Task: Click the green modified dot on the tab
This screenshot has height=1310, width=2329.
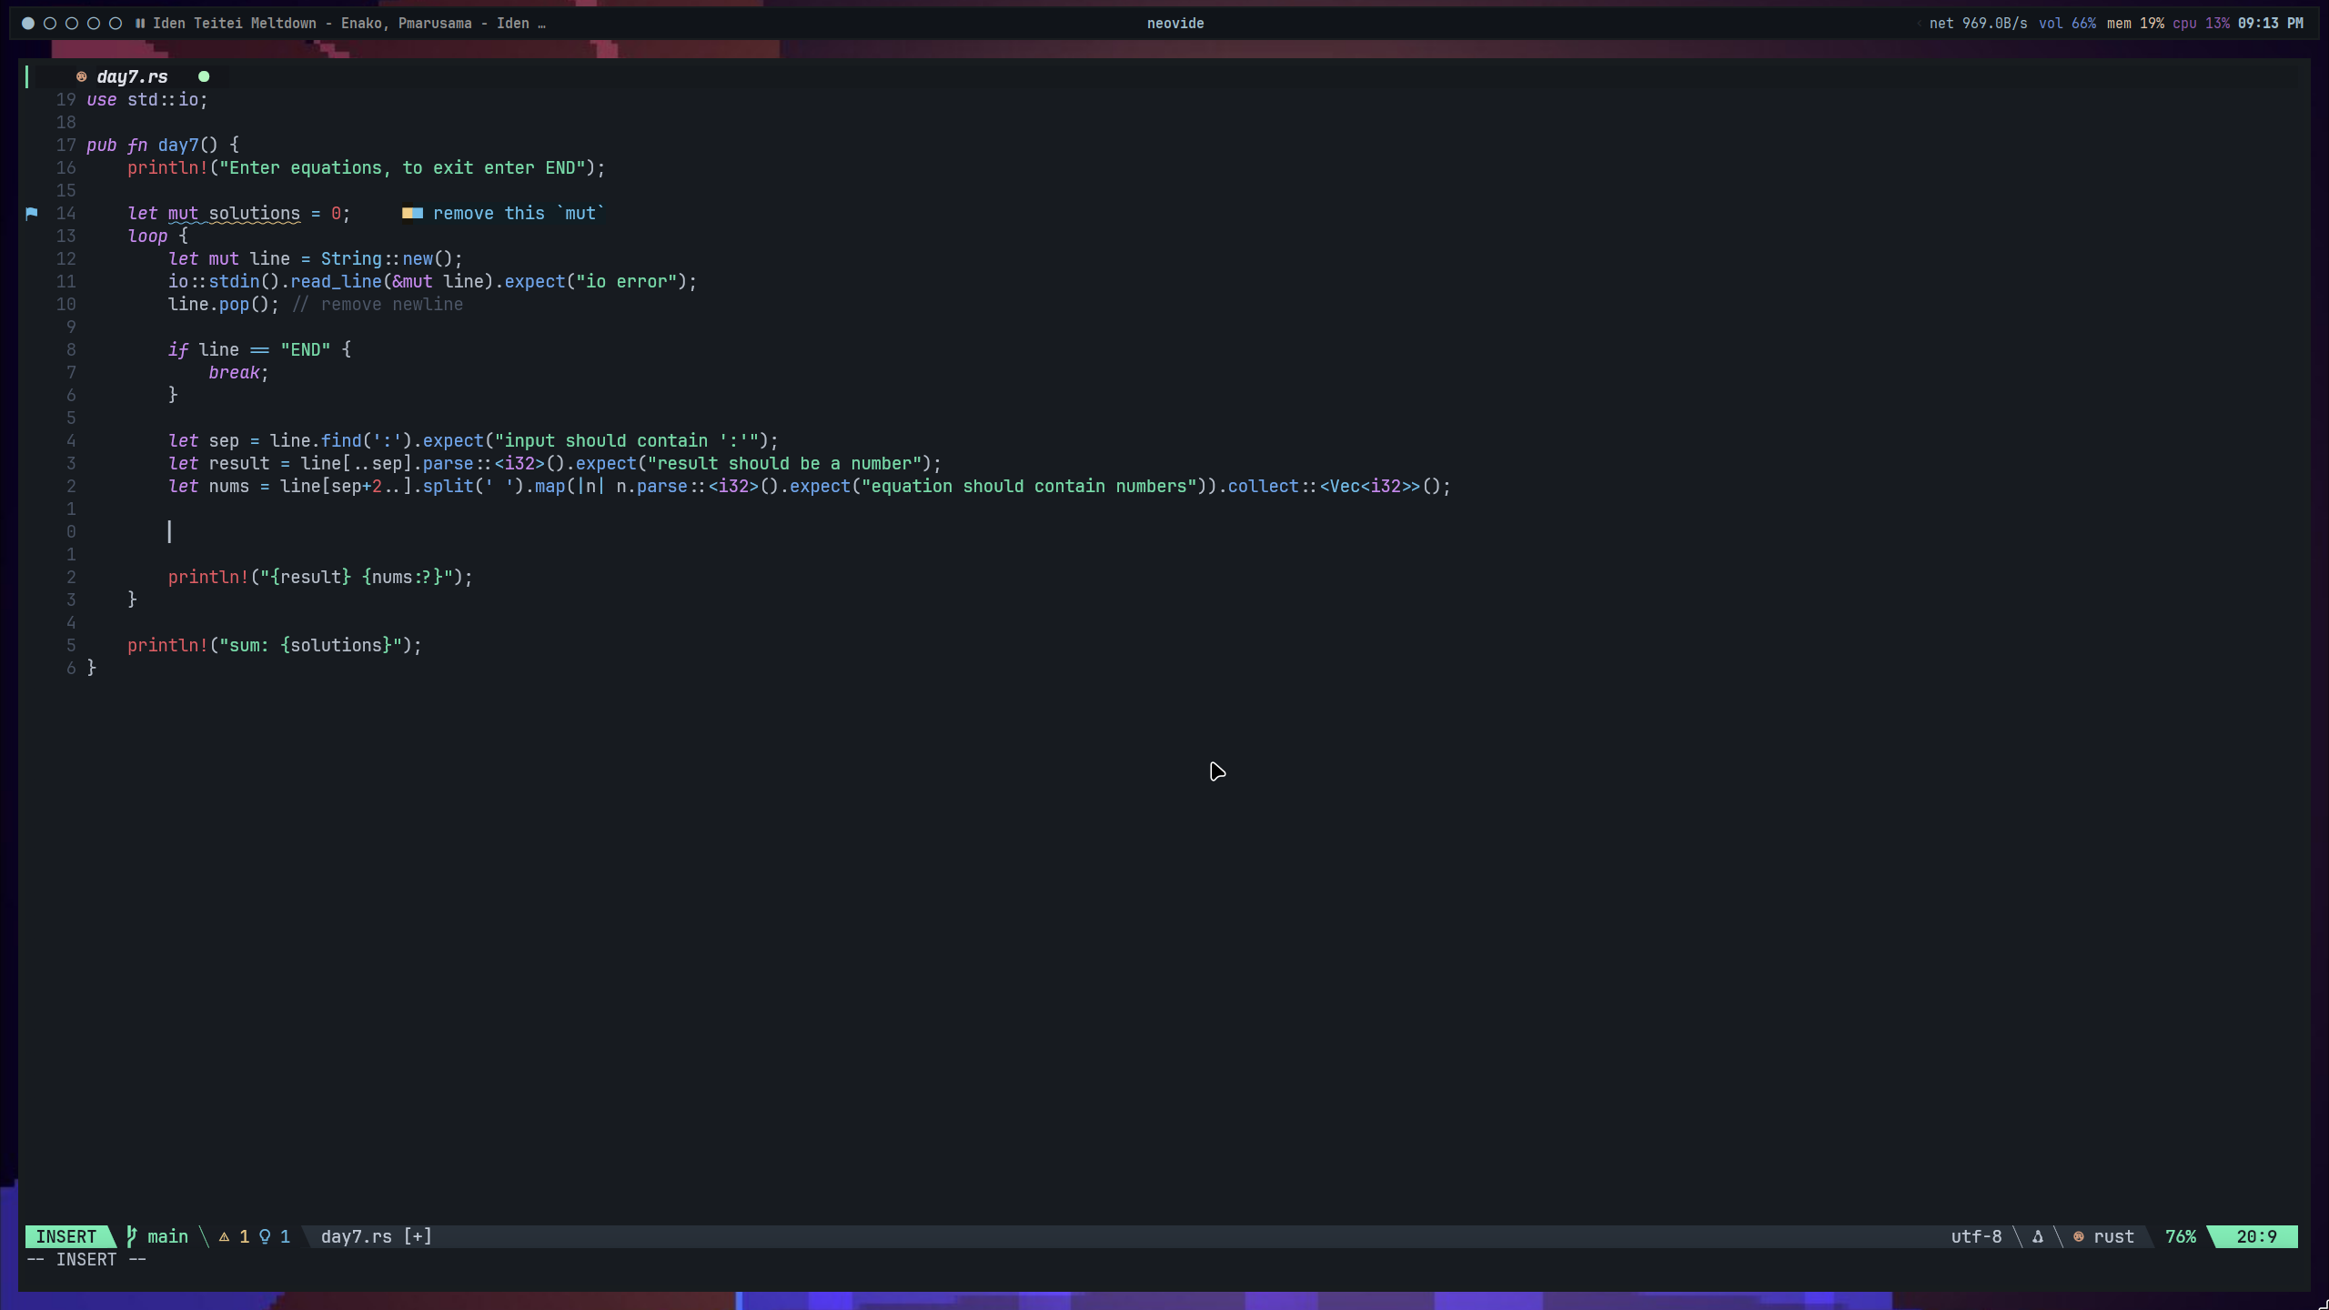Action: pos(204,76)
